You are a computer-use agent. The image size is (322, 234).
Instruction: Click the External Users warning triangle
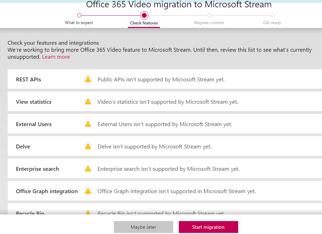(88, 124)
